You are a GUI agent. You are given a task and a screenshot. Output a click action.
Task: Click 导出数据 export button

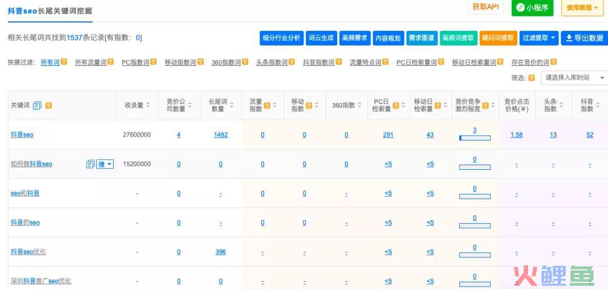584,38
